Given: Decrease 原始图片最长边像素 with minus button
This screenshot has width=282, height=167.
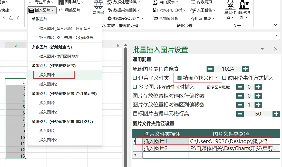Looking at the screenshot, I should [x=210, y=69].
